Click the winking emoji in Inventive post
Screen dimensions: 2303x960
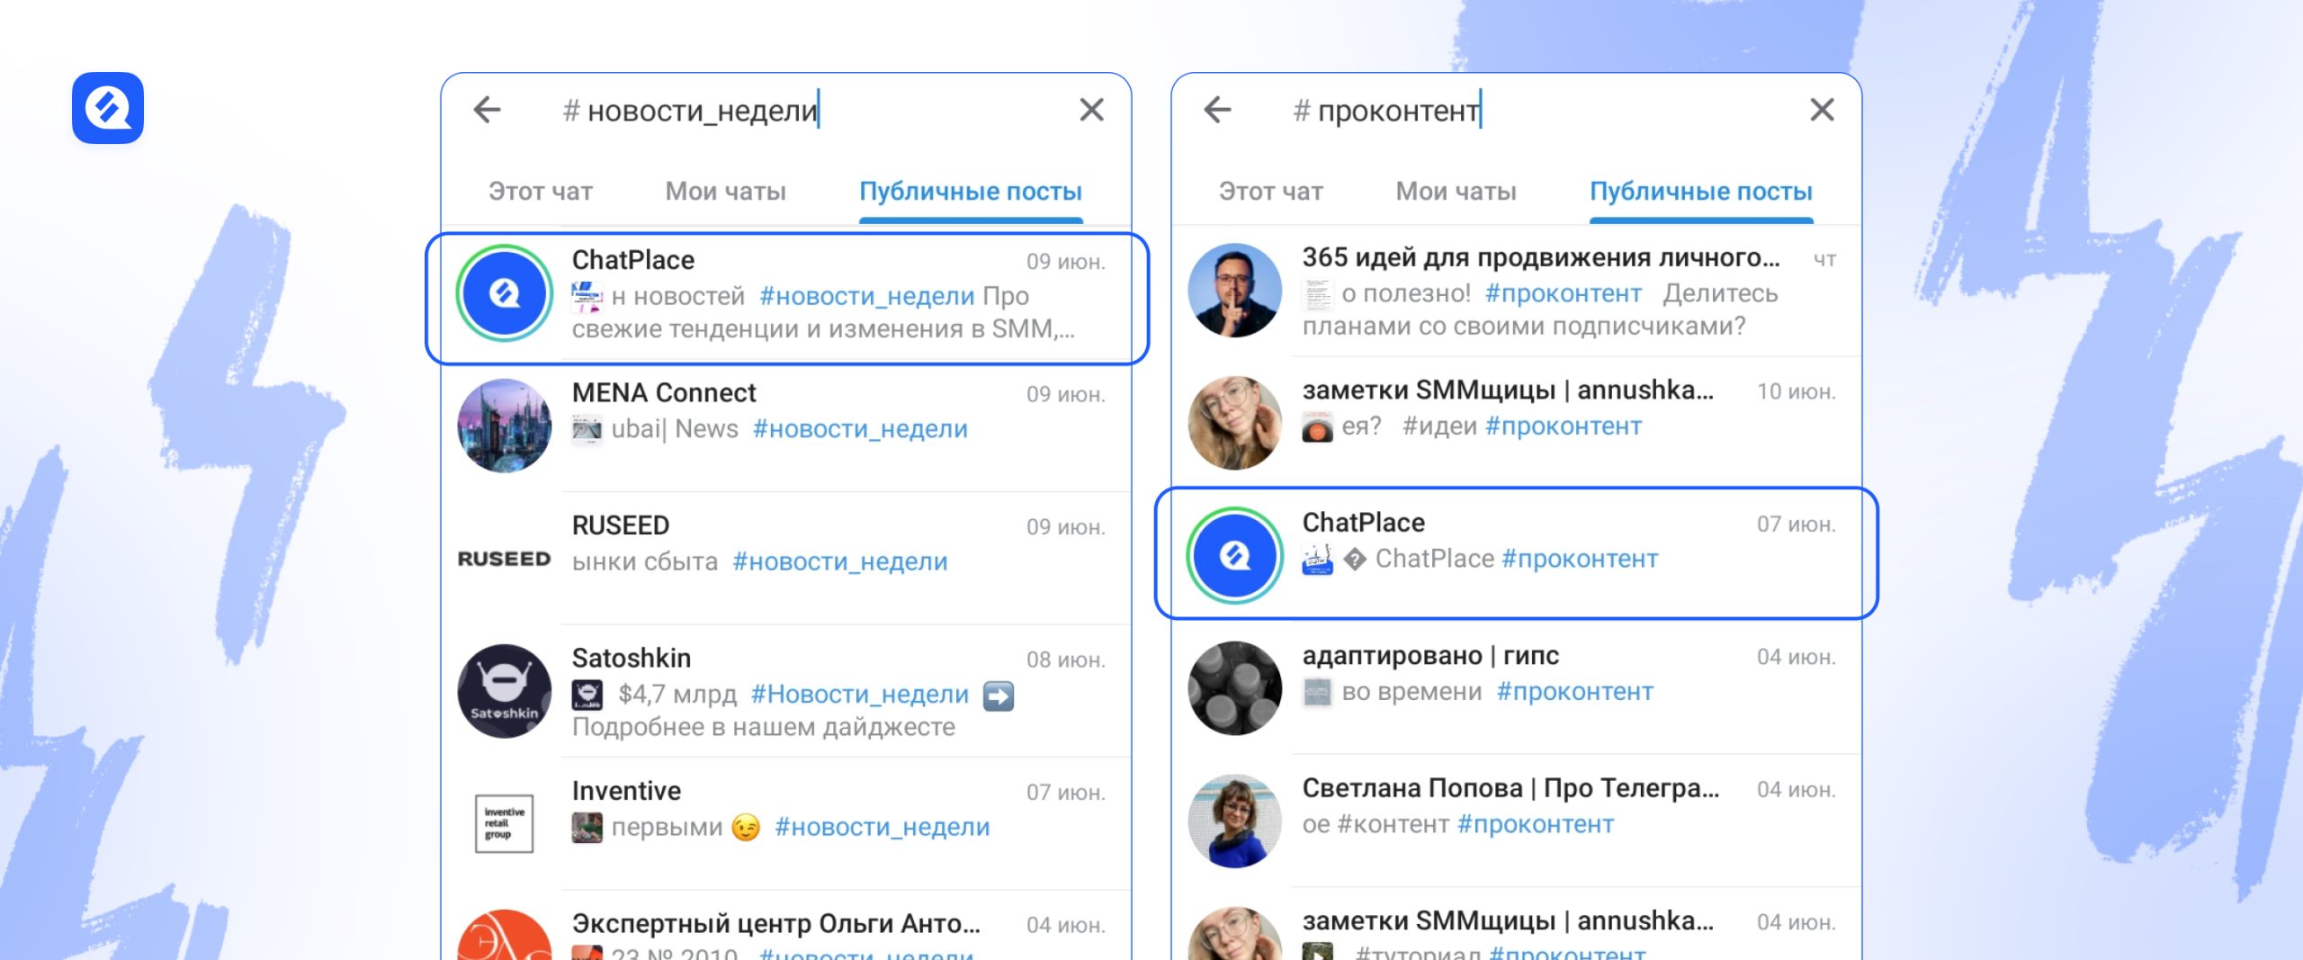[746, 828]
